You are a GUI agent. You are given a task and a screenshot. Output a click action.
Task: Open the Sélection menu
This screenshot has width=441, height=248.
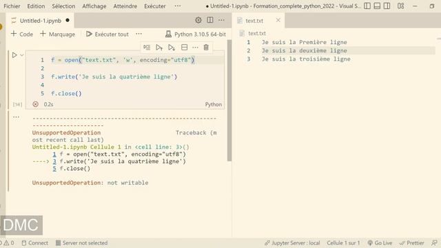63,6
